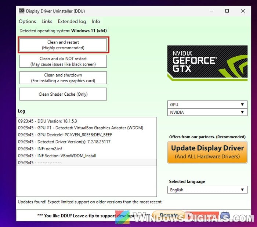Select log line Detected Driver Version(s): 7.2.18.25117
Screen dimensions: 257x227
[86, 142]
